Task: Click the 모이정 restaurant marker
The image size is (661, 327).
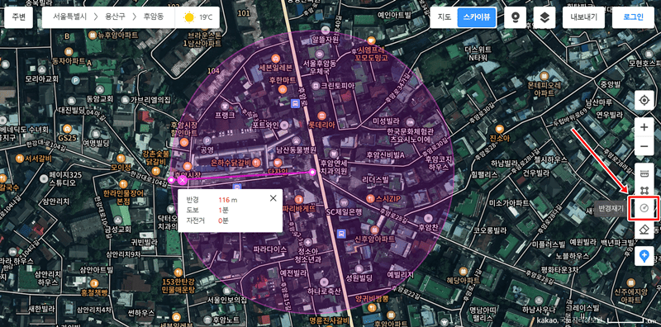Action: 121,158
